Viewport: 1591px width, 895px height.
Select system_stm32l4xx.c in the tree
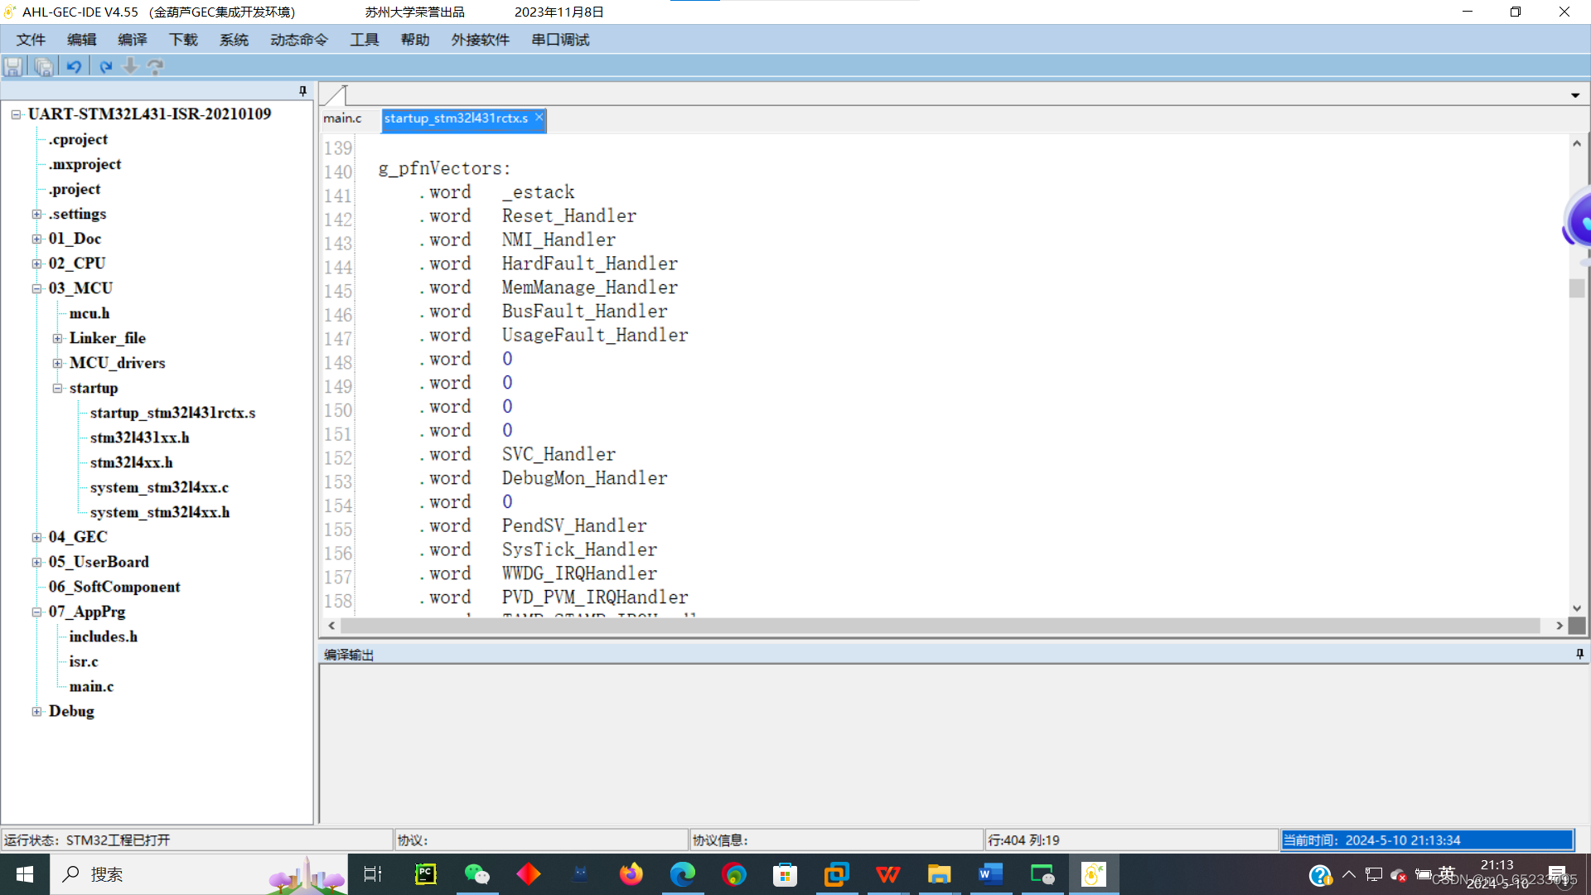[159, 487]
